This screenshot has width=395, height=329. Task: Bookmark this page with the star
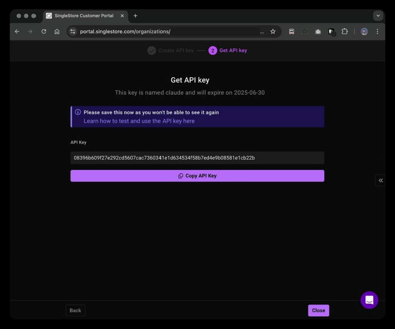(x=273, y=32)
